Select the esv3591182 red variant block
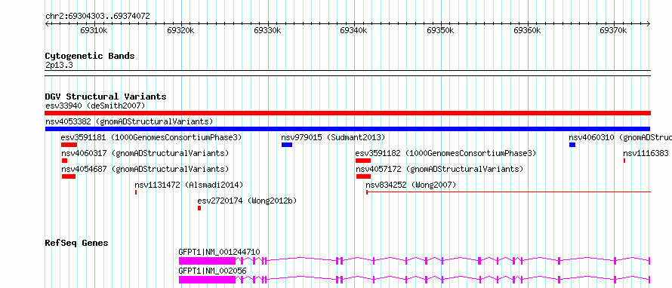 [363, 161]
